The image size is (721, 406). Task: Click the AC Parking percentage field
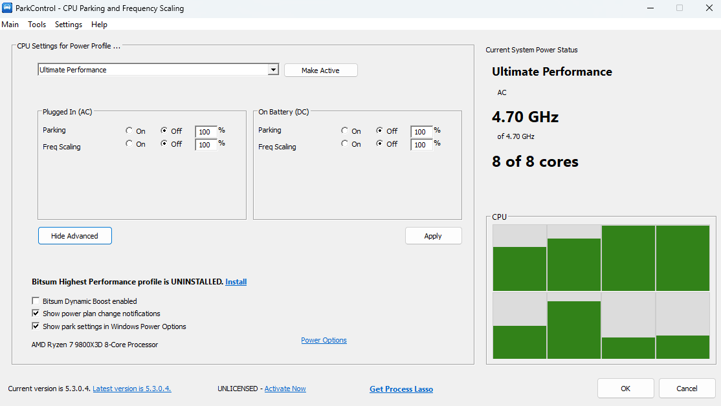(206, 131)
